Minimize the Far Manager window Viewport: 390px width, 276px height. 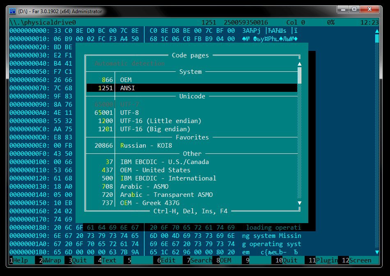point(343,9)
